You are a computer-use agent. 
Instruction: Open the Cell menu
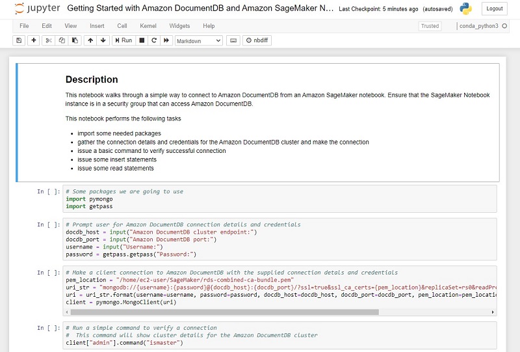122,26
